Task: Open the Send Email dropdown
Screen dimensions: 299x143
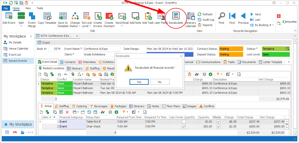Action: [x=122, y=26]
